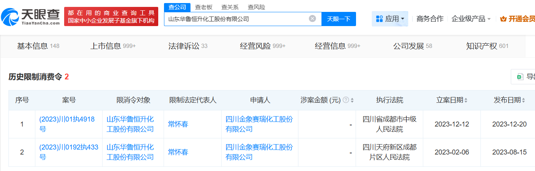The height and width of the screenshot is (171, 535).
Task: Sort the 涉案金额 column using its arrows
Action: tap(352, 100)
